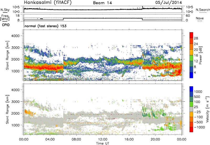Click Slant Range [km] label of velocity panel
Image resolution: width=210 pixels, height=145 pixels.
7,109
